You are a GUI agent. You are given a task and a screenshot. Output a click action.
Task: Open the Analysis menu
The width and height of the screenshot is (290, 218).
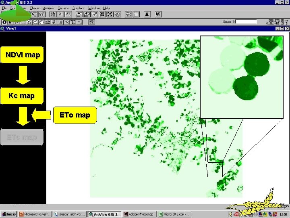coord(48,8)
